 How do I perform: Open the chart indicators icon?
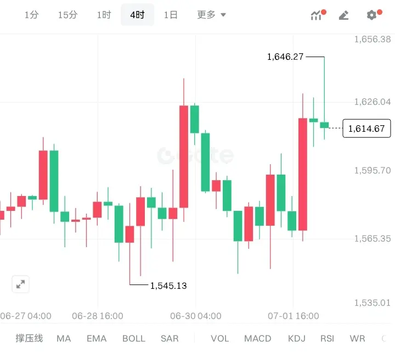[318, 15]
